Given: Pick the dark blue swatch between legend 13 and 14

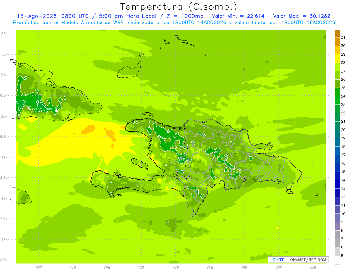Looking at the screenshot, I should click(337, 184).
